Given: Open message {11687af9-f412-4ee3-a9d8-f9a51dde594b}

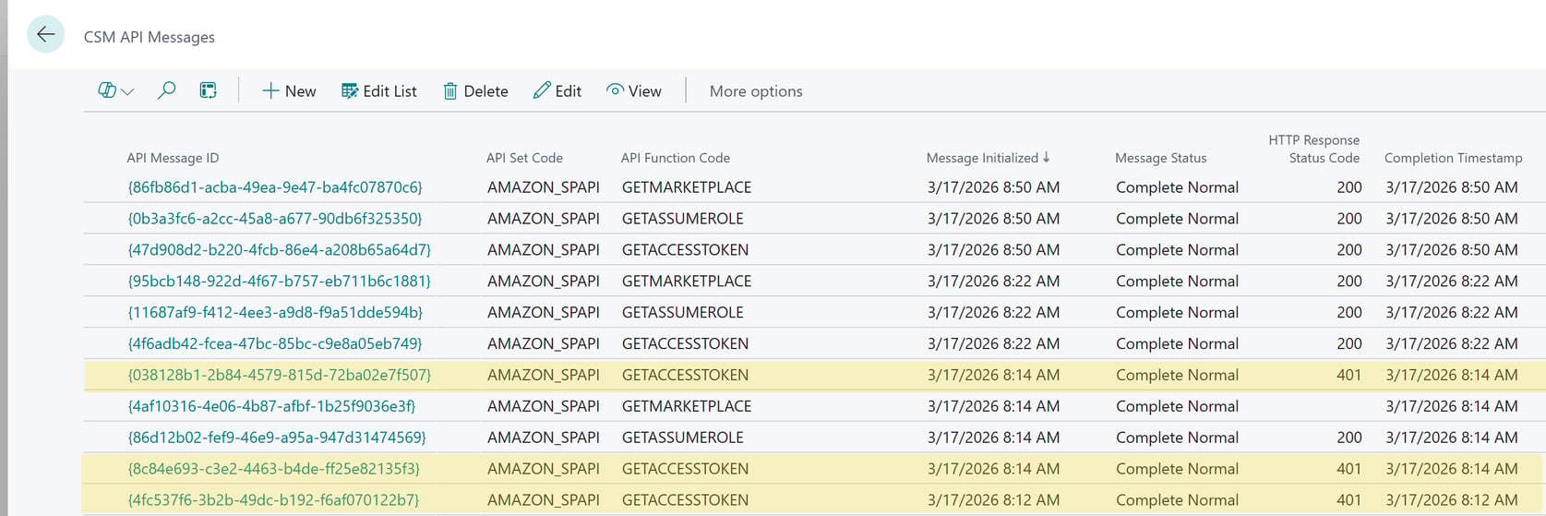Looking at the screenshot, I should [275, 313].
